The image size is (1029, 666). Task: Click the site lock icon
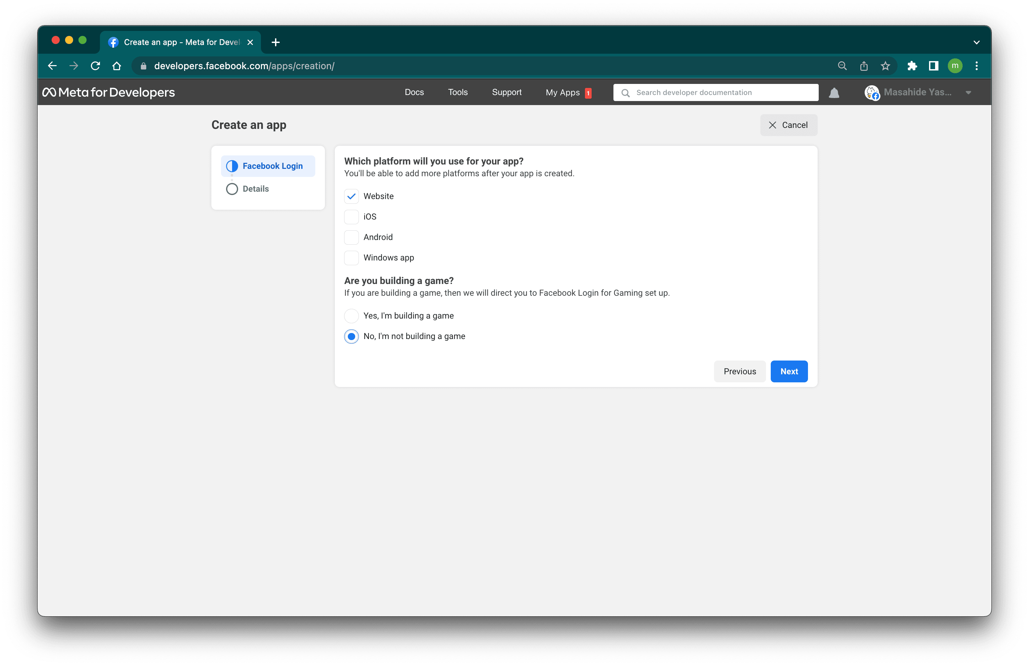144,66
